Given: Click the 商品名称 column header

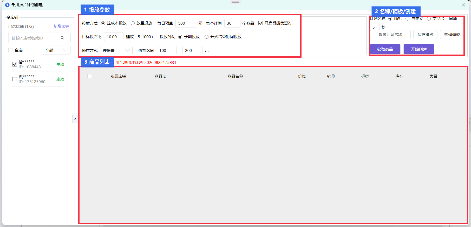Looking at the screenshot, I should (x=235, y=76).
